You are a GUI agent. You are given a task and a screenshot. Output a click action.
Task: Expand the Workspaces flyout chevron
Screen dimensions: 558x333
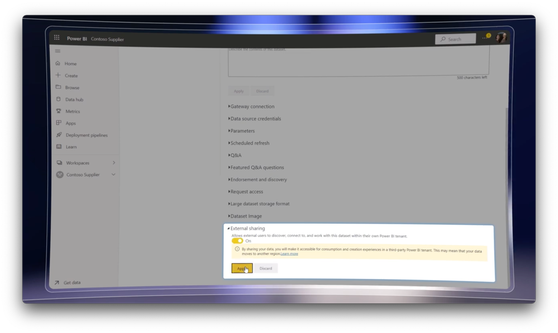pos(114,163)
